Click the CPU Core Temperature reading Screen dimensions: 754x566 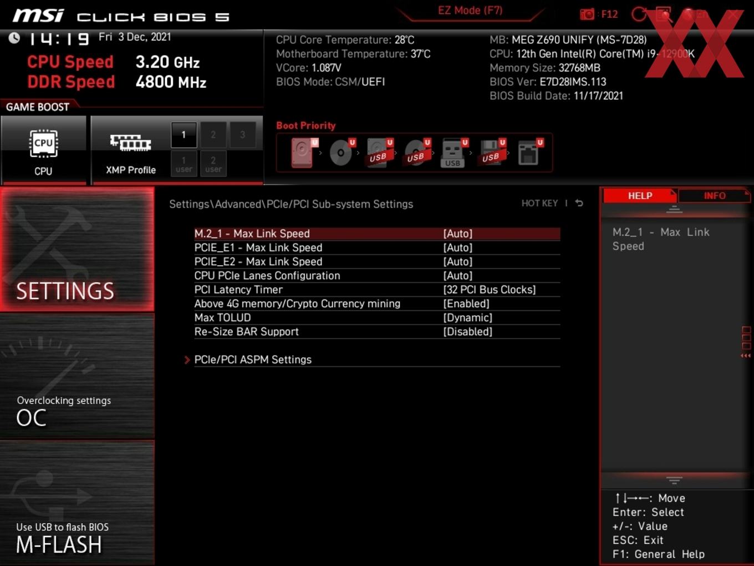point(345,40)
